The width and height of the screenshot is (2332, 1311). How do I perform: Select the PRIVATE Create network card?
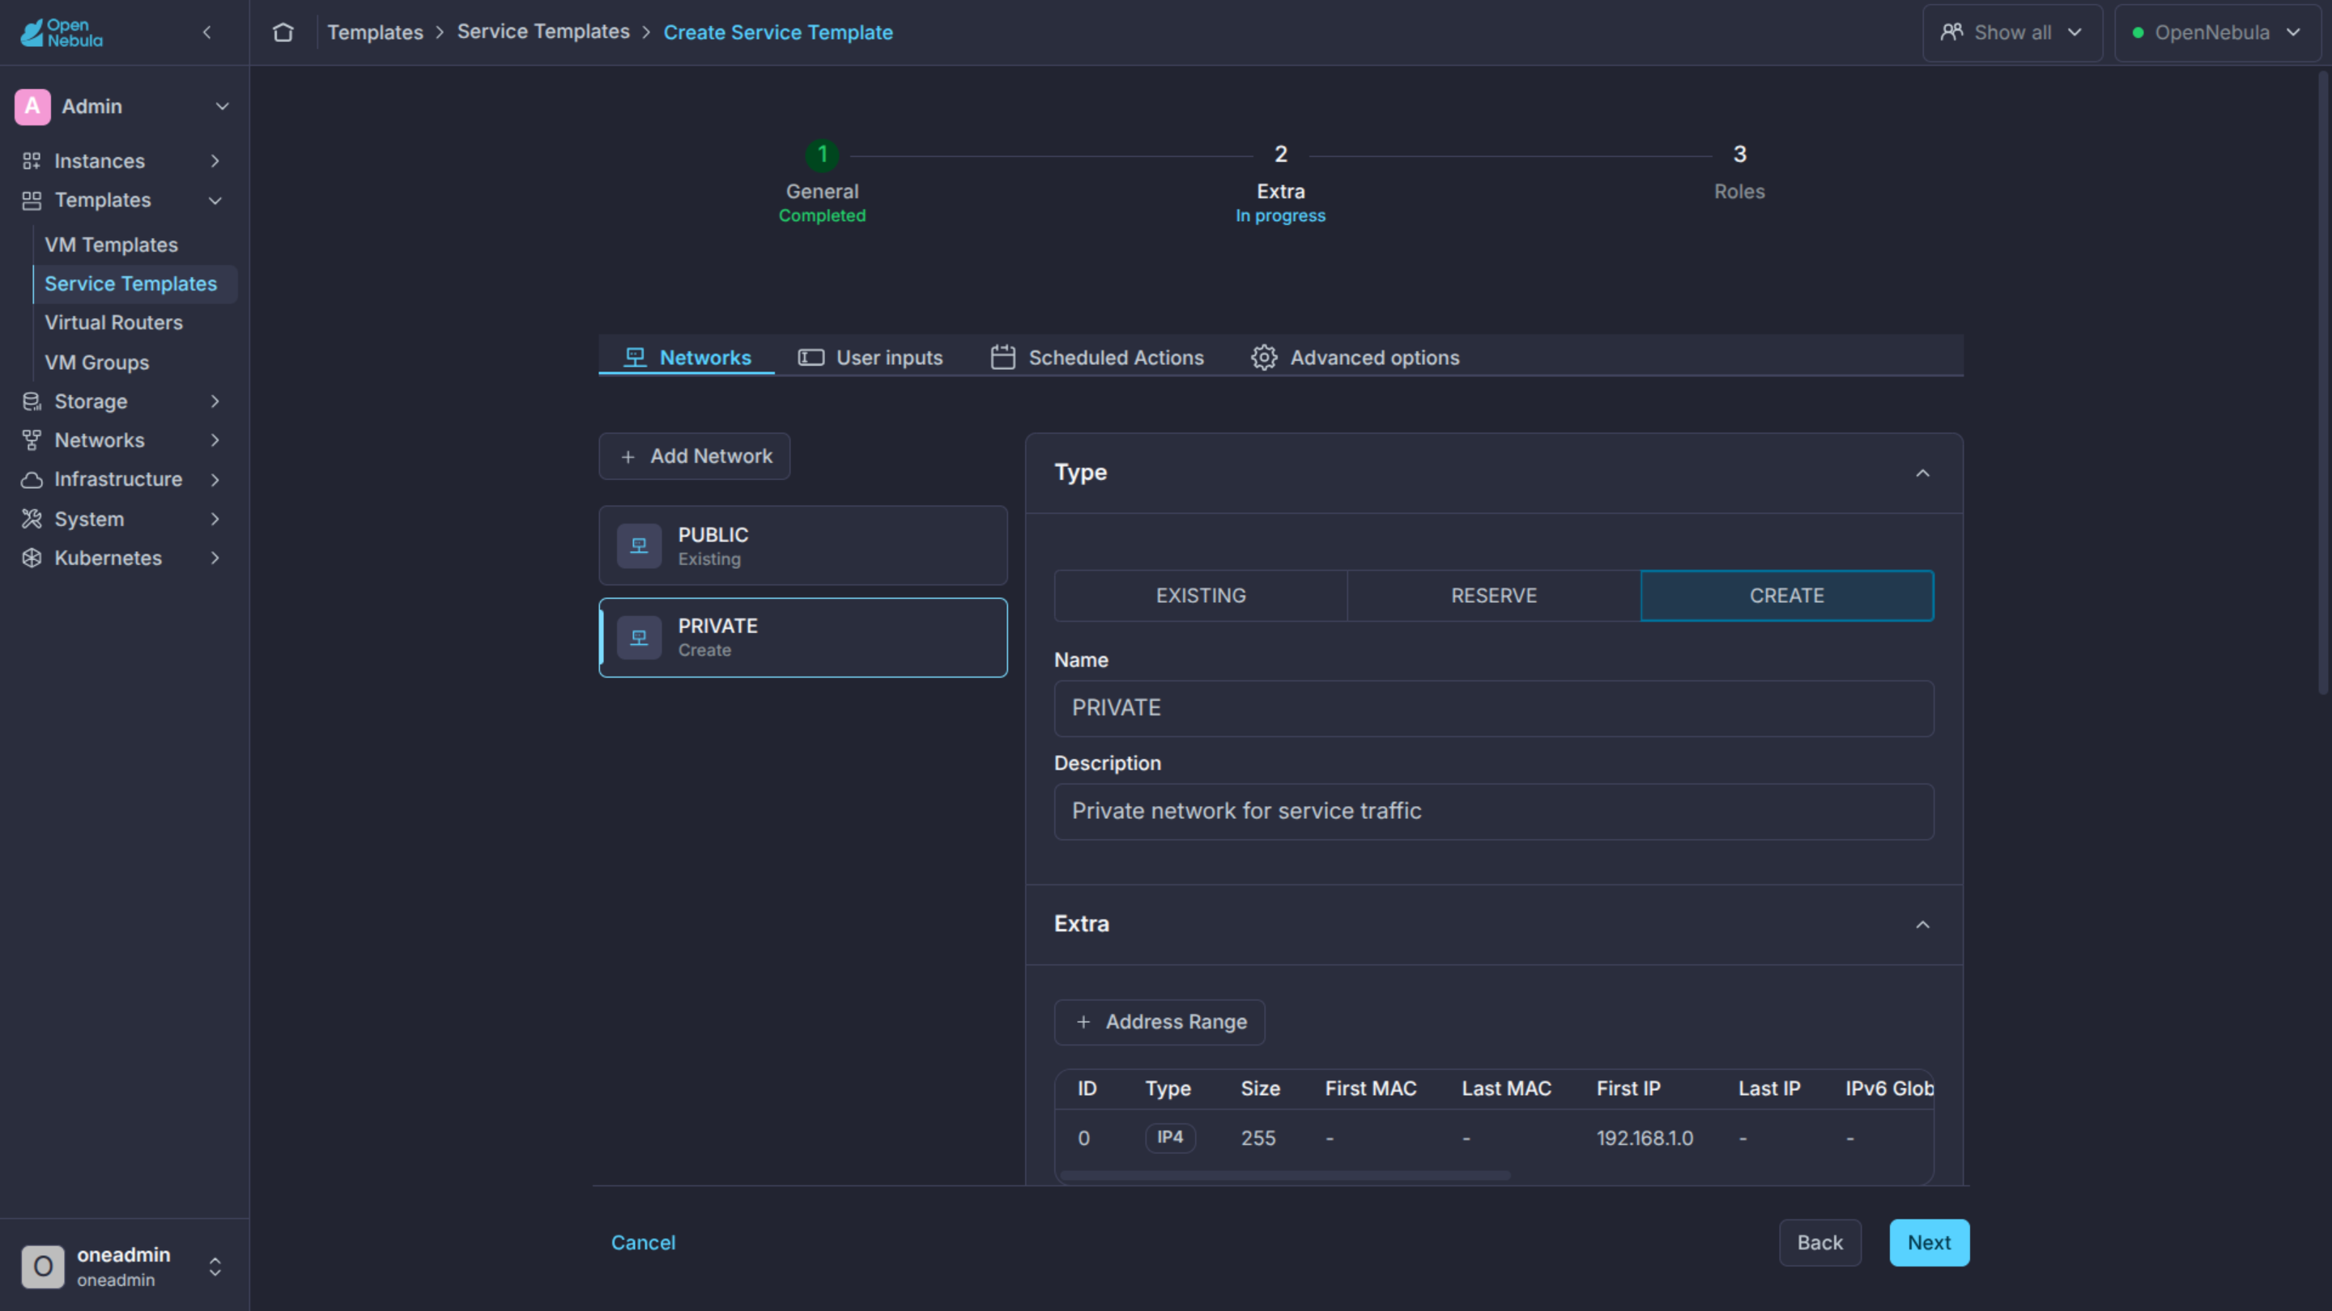coord(803,637)
